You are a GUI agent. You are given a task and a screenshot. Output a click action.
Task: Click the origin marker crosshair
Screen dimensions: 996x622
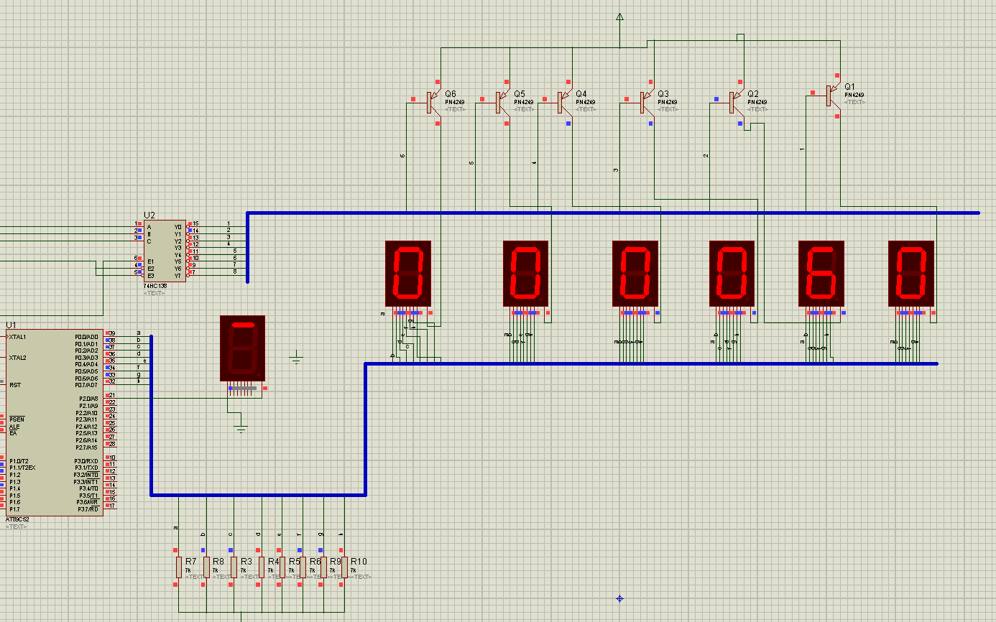pyautogui.click(x=620, y=598)
